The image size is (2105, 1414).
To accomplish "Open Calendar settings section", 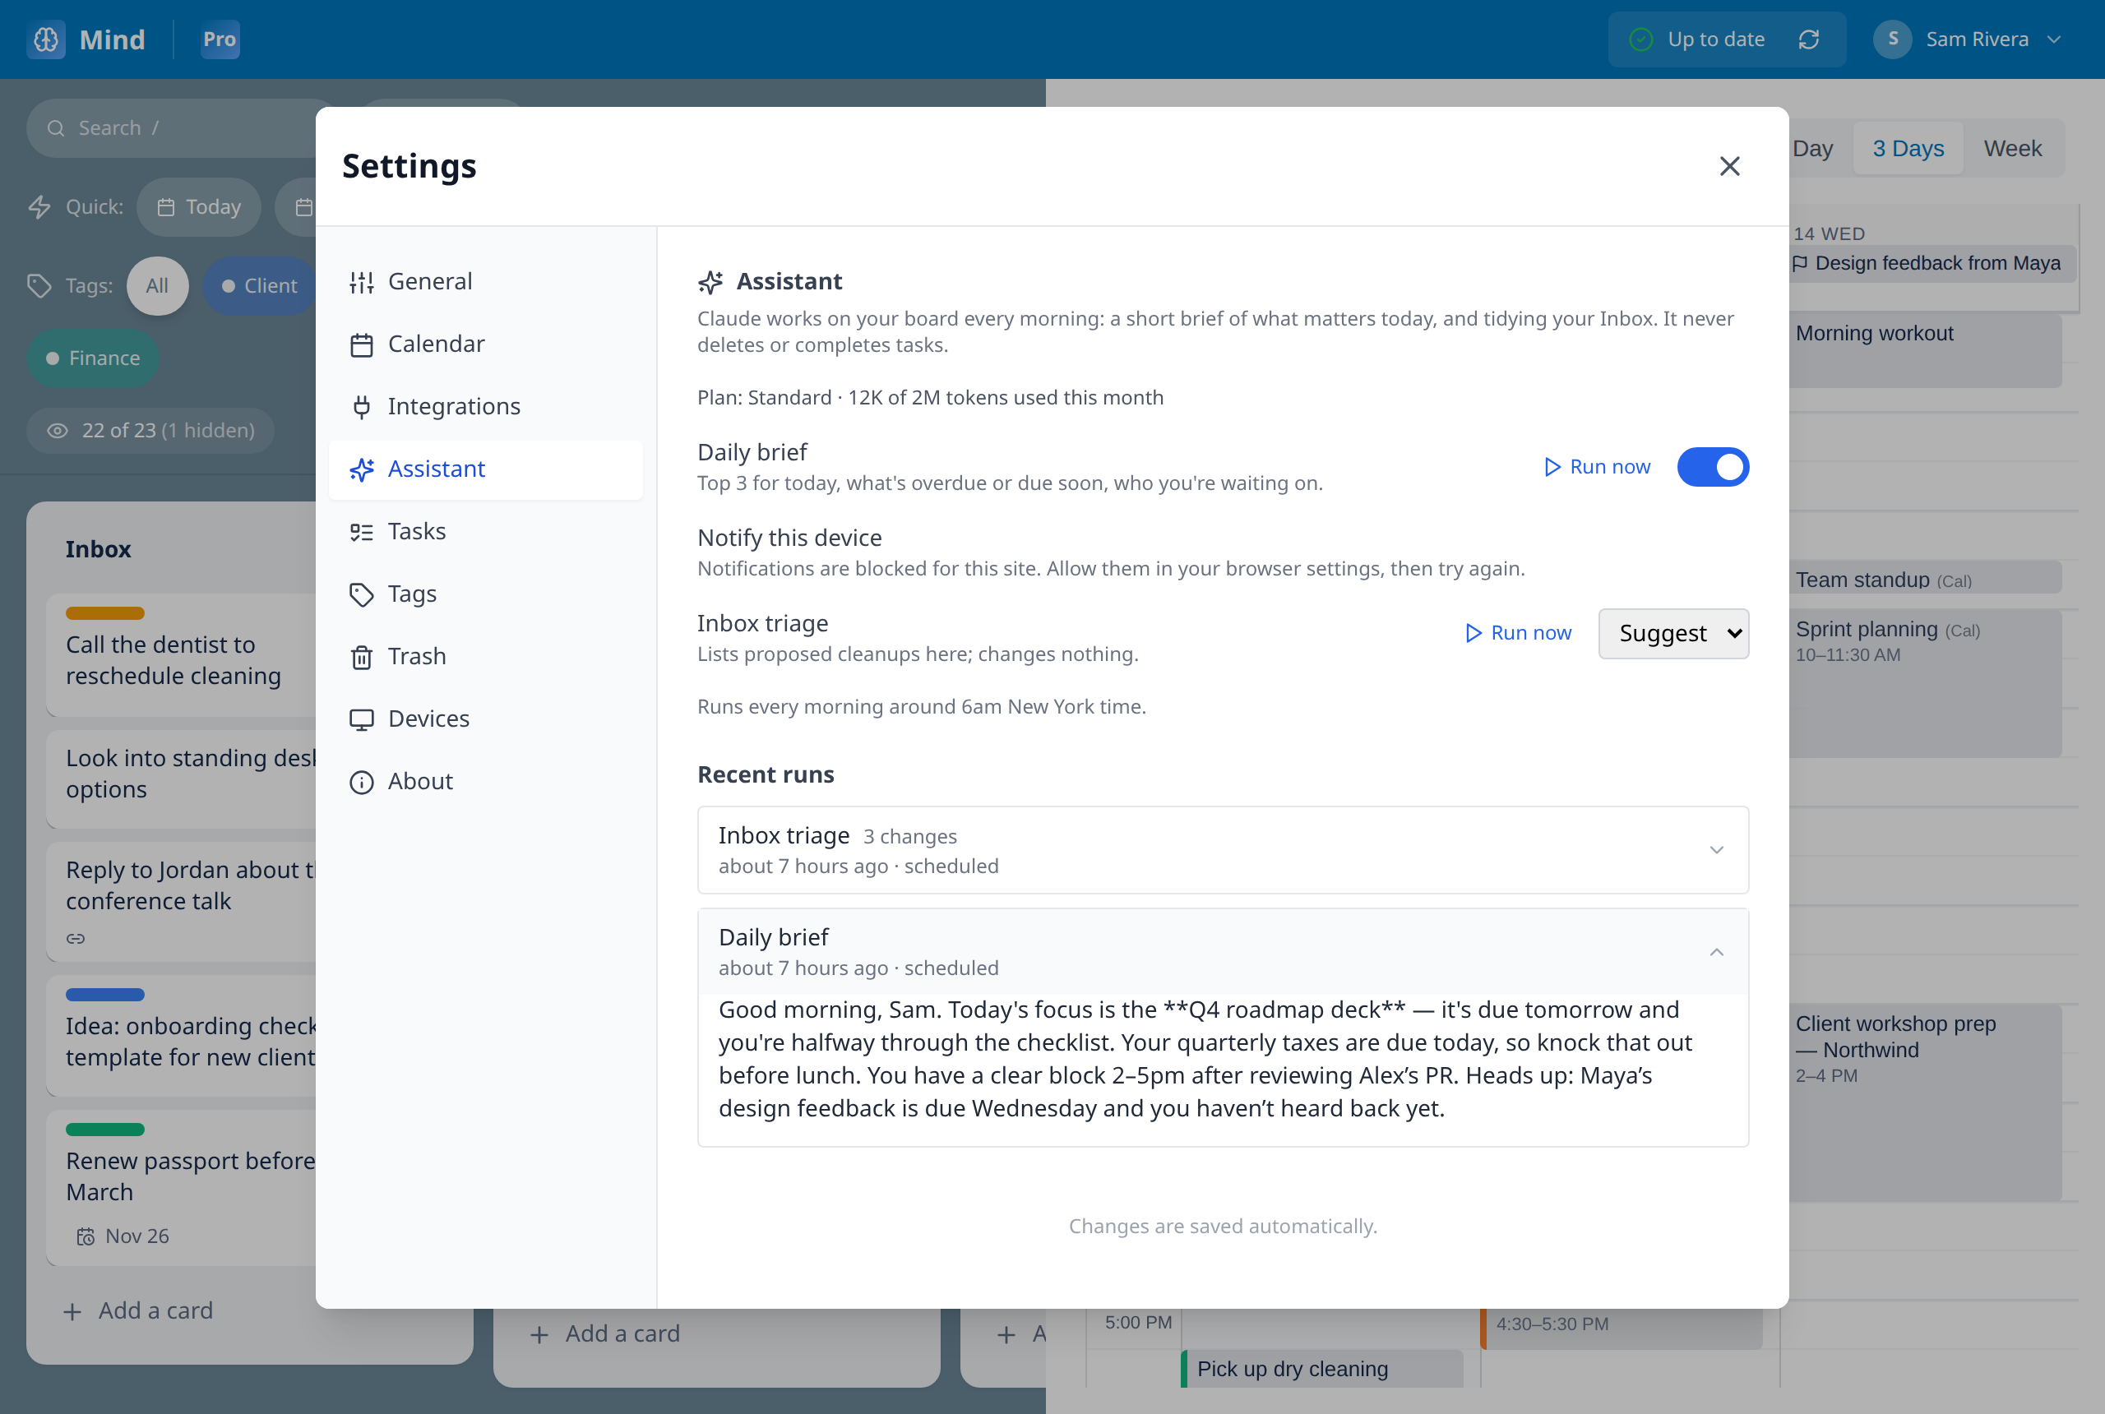I will (x=485, y=344).
